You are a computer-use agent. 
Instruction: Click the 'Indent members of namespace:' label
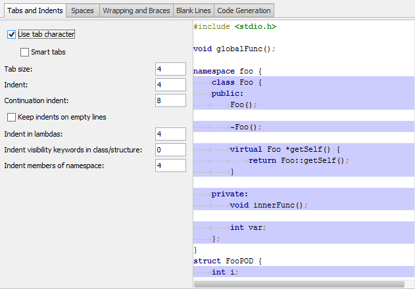[x=54, y=166]
